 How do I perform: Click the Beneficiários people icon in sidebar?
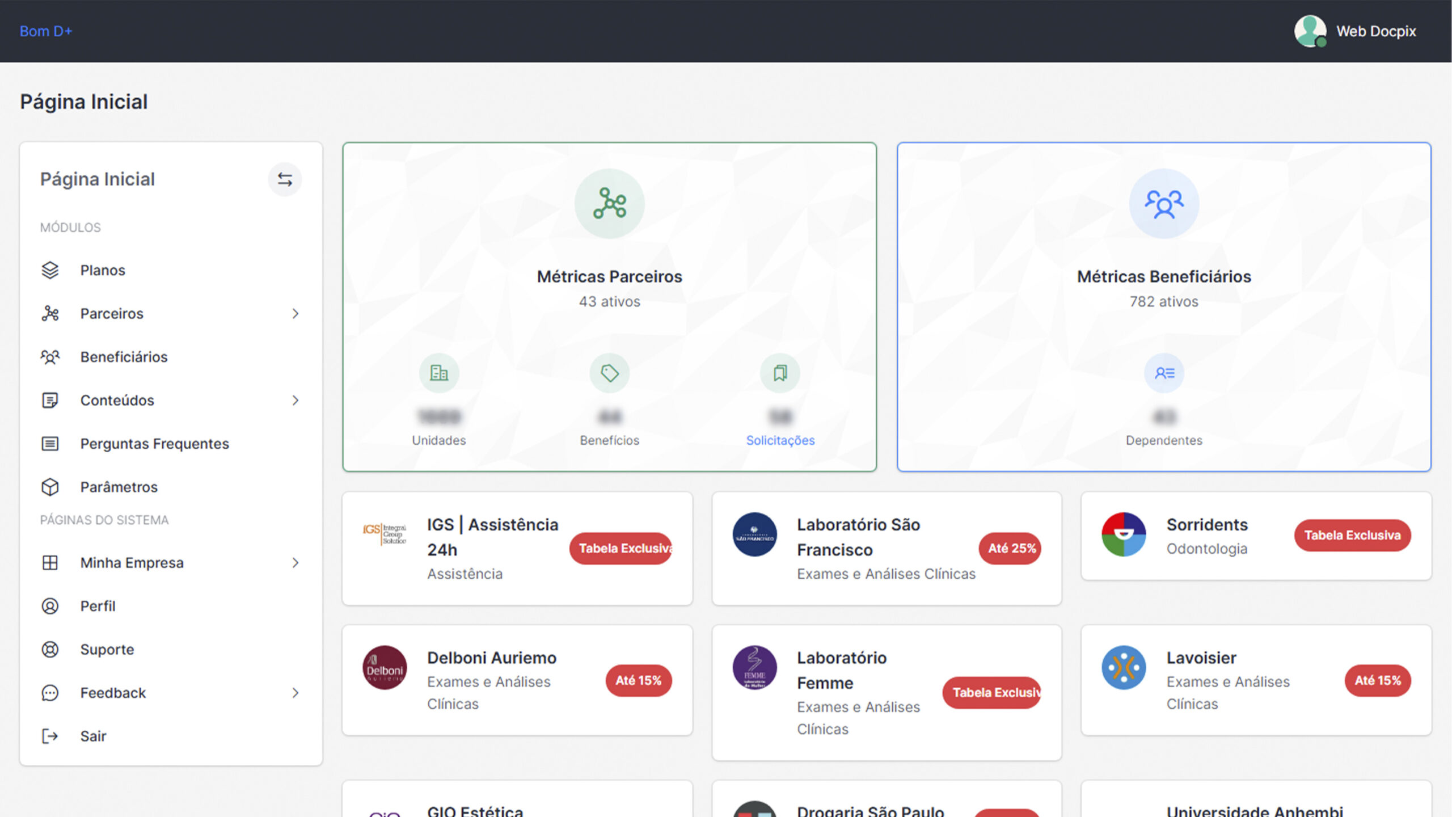pos(50,357)
